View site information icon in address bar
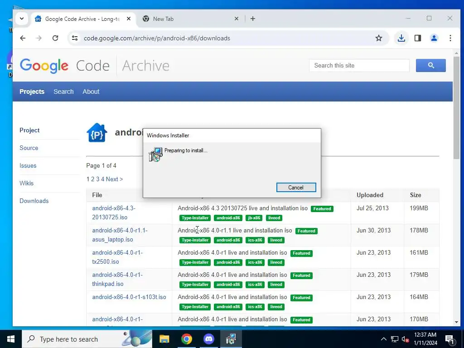The image size is (464, 348). [x=75, y=38]
